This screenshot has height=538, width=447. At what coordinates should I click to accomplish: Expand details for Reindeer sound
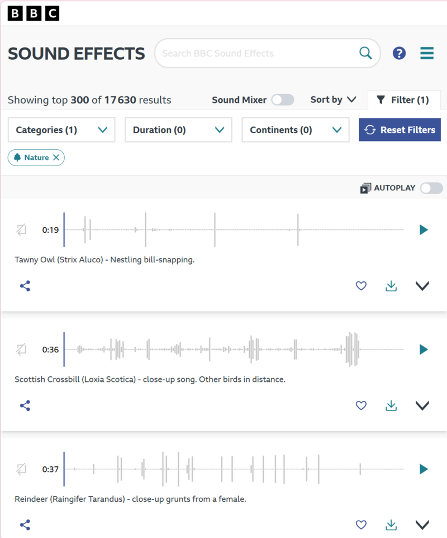click(x=422, y=525)
